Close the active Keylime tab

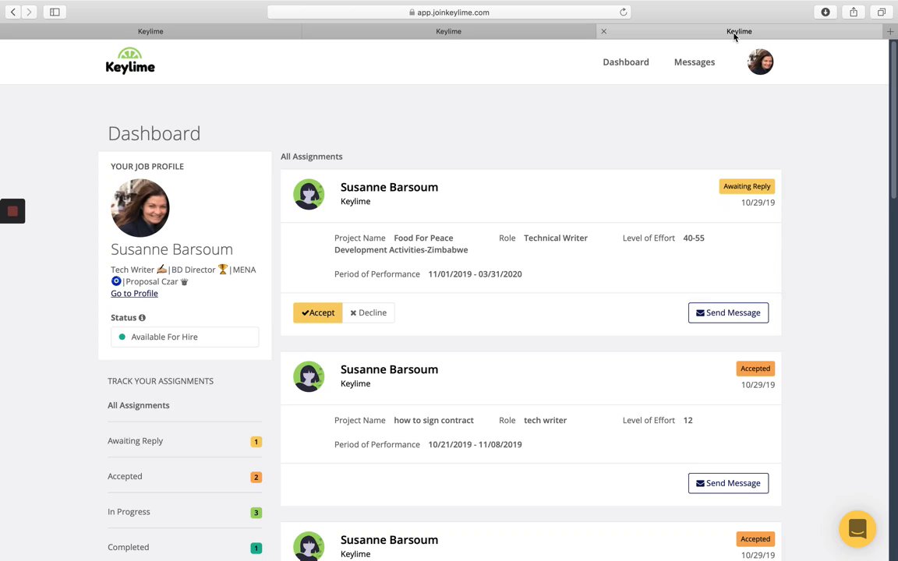tap(603, 31)
